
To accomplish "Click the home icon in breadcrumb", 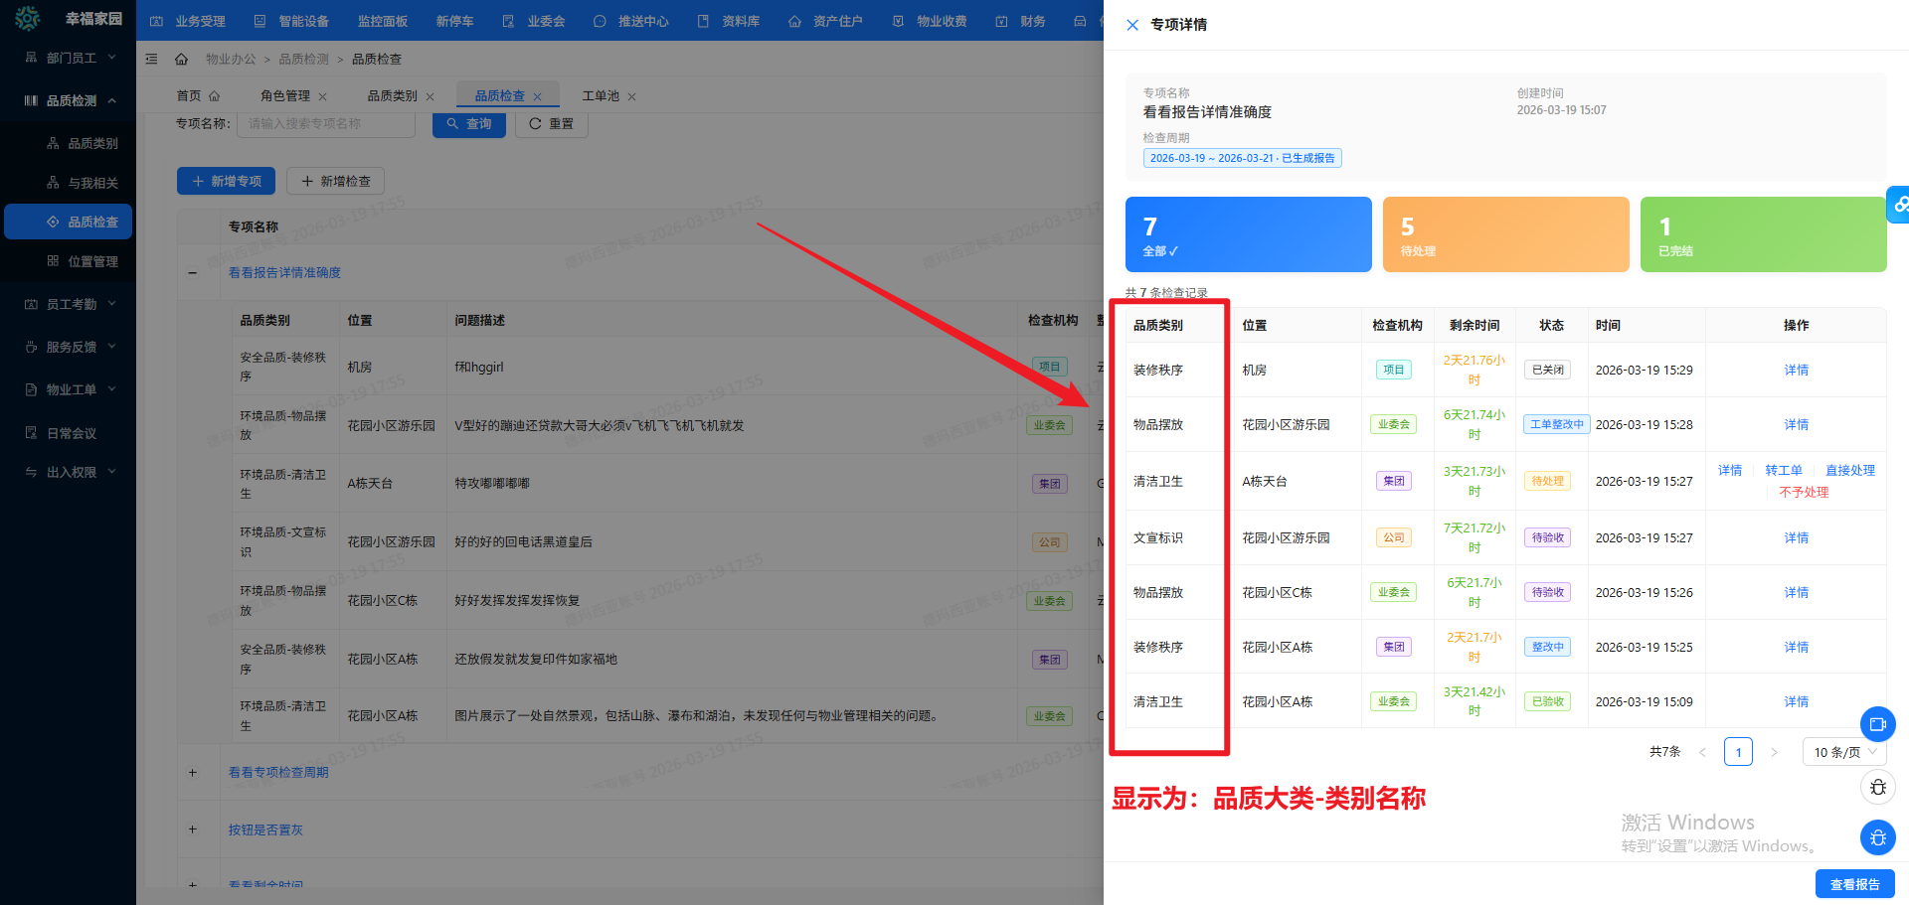I will click(181, 60).
